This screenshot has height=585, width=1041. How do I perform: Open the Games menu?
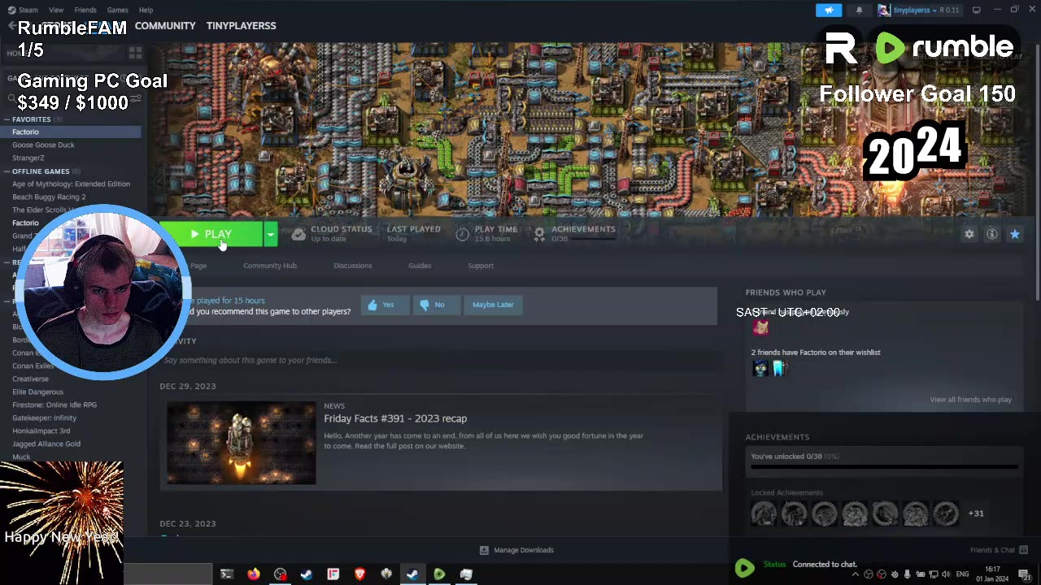(118, 10)
